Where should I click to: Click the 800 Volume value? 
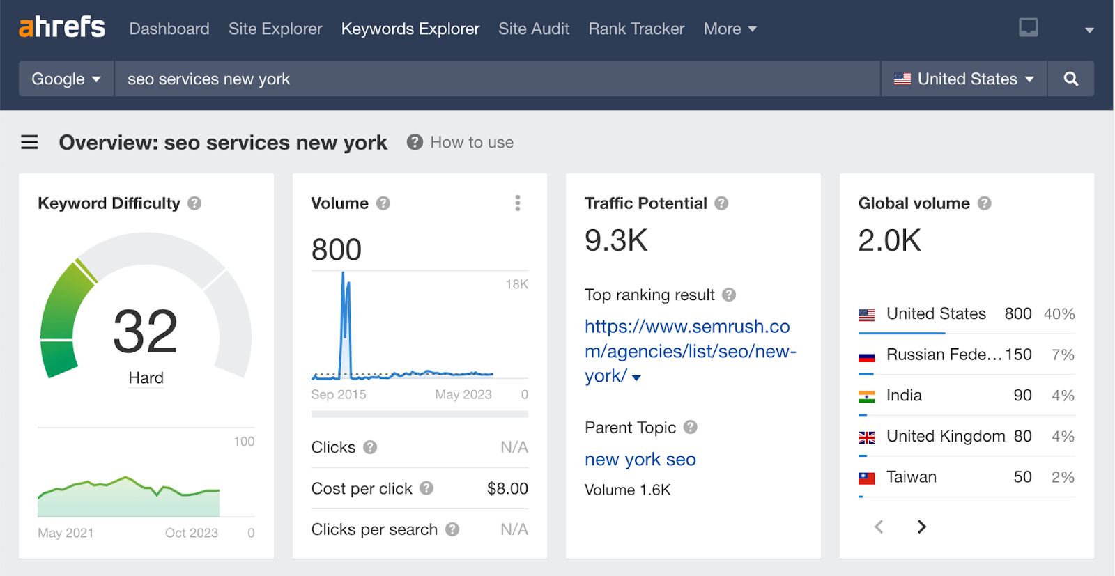point(337,249)
